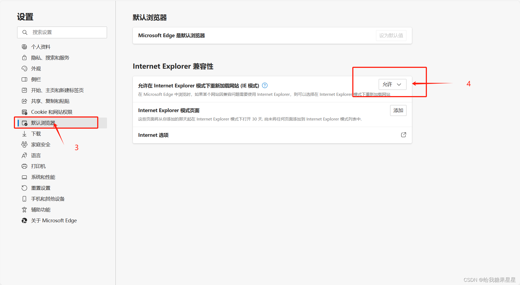Open 共享、复制和粘贴 settings
The image size is (520, 285).
coord(62,101)
